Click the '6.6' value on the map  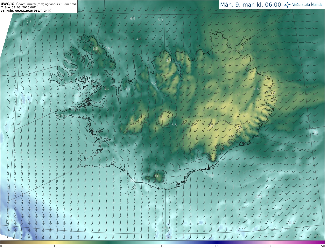[x=133, y=19]
